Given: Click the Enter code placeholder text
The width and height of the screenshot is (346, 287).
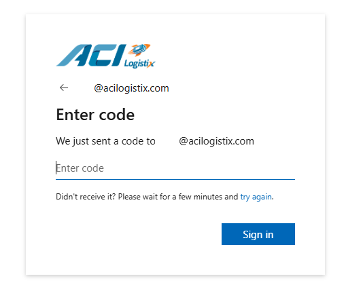Looking at the screenshot, I should pyautogui.click(x=80, y=168).
